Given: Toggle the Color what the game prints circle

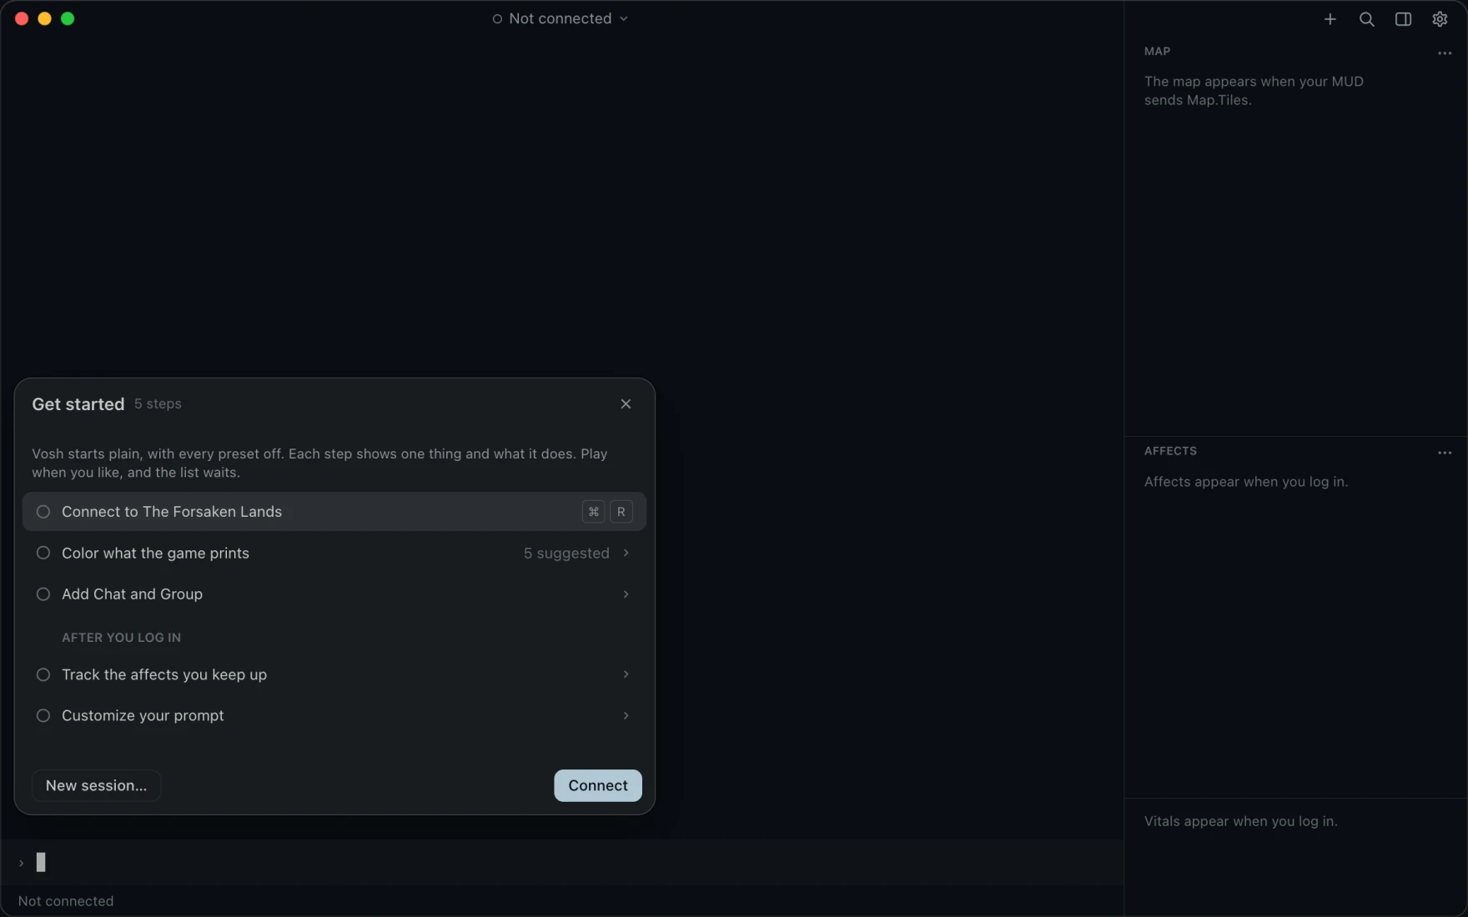Looking at the screenshot, I should [x=43, y=553].
